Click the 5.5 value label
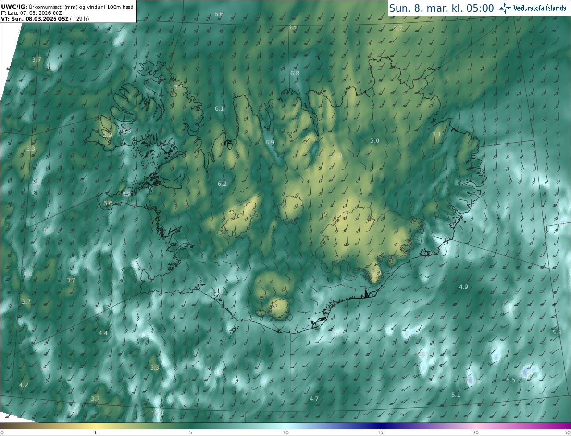571x436 pixels. click(x=511, y=380)
